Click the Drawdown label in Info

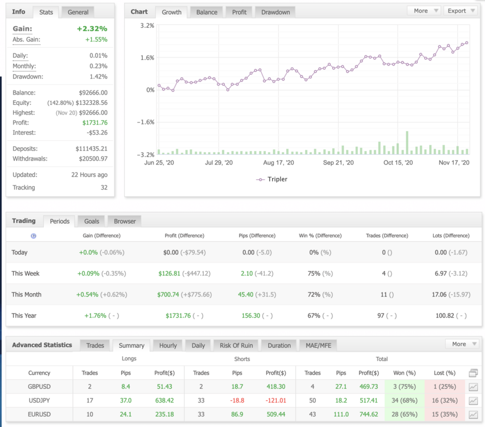[x=28, y=77]
